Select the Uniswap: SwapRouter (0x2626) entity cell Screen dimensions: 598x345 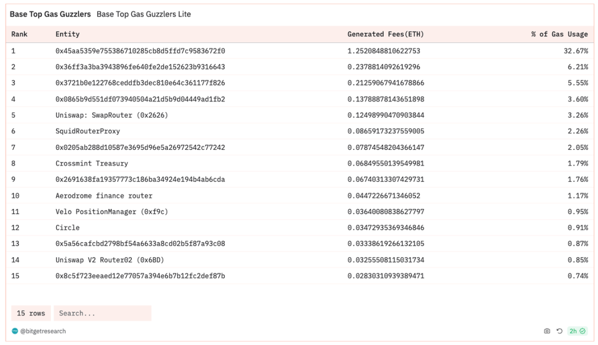pos(112,115)
